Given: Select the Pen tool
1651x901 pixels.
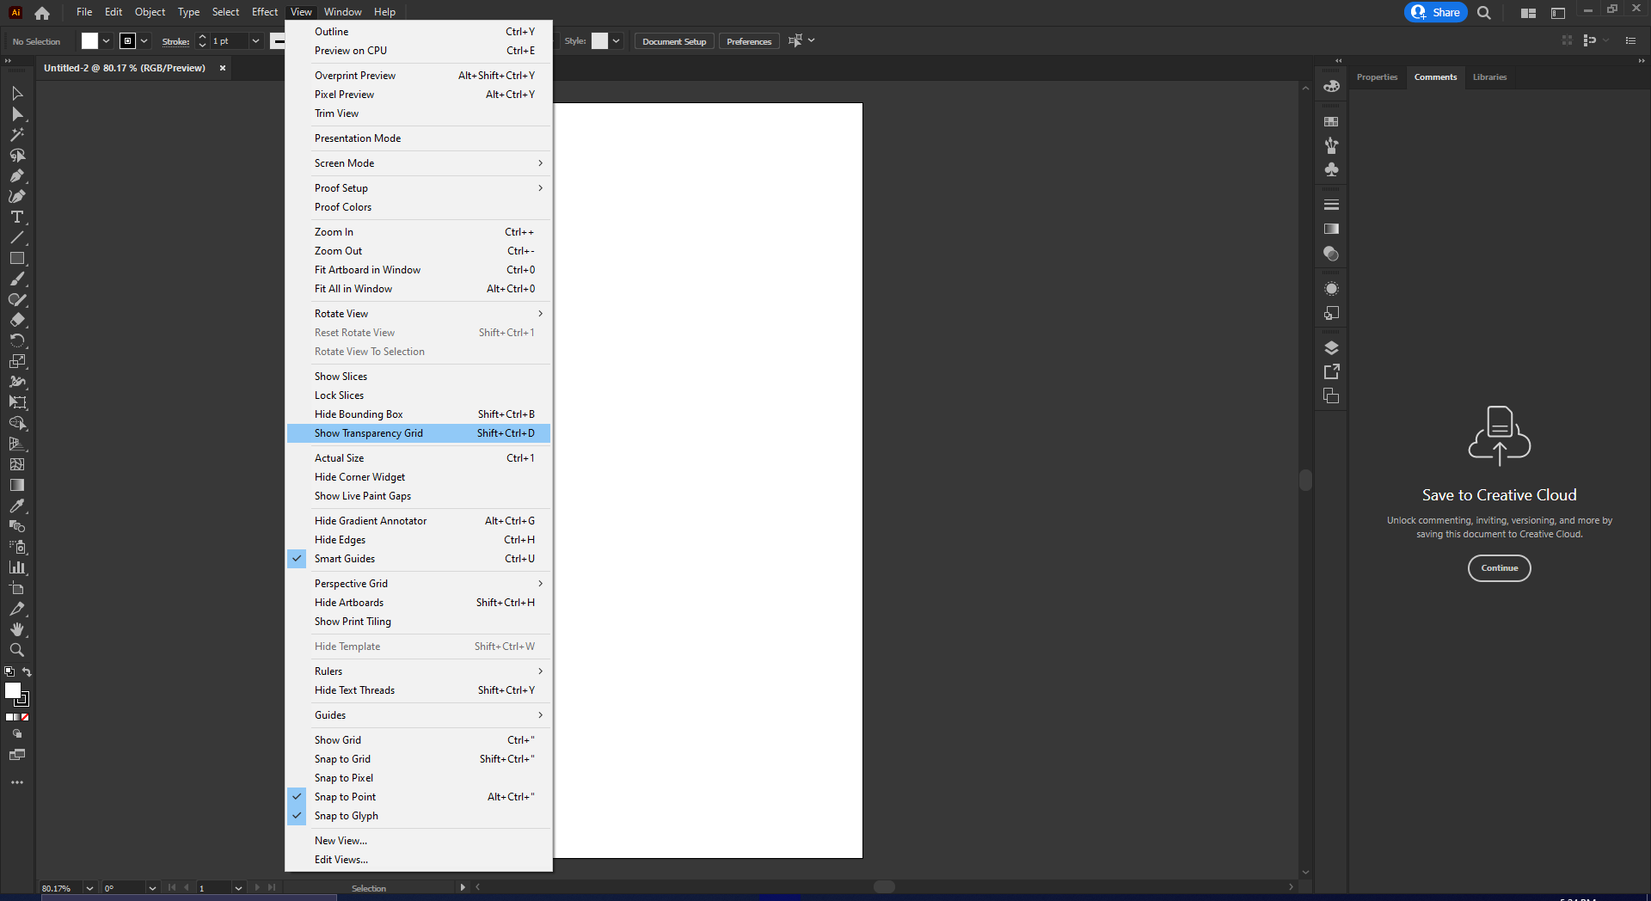Looking at the screenshot, I should [17, 176].
